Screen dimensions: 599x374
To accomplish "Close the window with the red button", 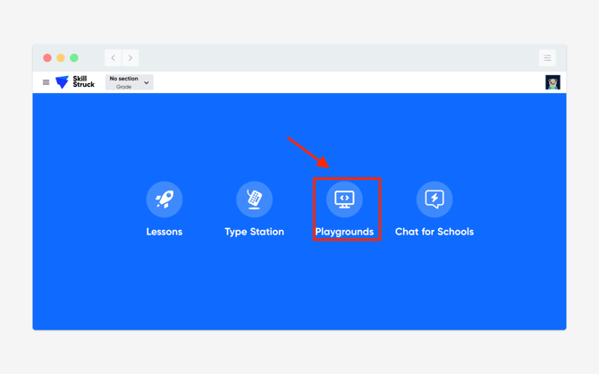I will (x=47, y=58).
